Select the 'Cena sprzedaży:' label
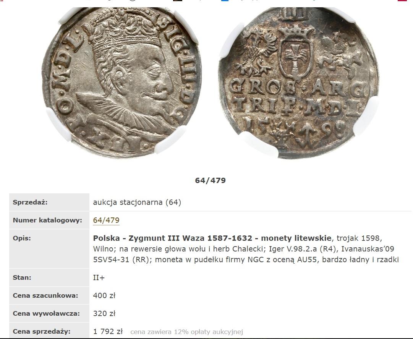413x339 pixels. point(42,331)
